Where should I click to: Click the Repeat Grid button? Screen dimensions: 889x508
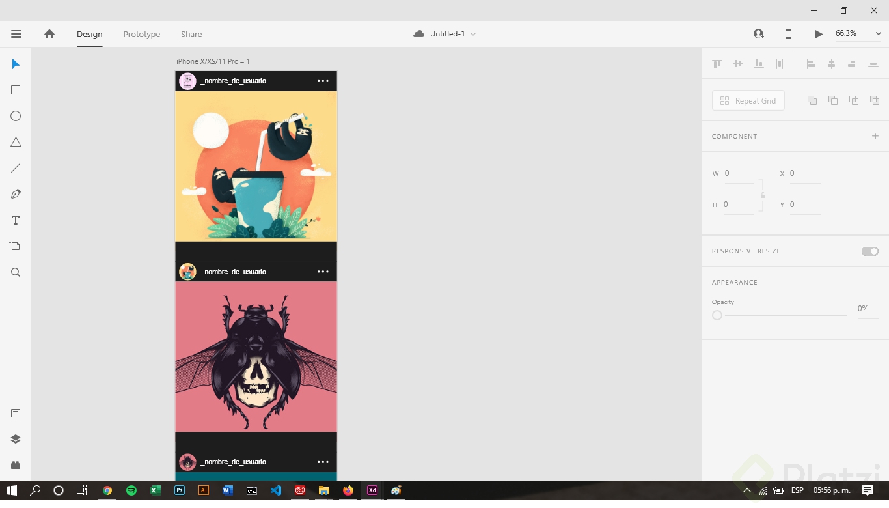pos(748,100)
